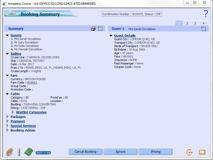Open the Payment link
Image resolution: width=213 pixels, height=160 pixels.
18,121
